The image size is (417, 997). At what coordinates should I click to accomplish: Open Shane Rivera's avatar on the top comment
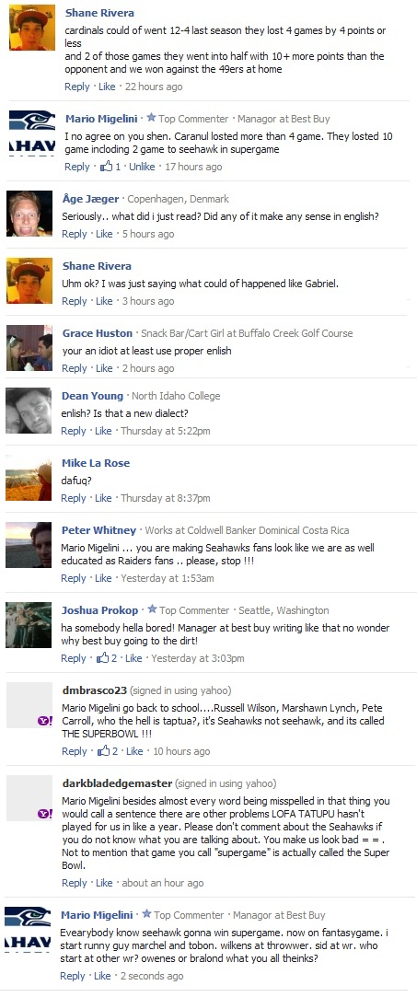tap(32, 28)
